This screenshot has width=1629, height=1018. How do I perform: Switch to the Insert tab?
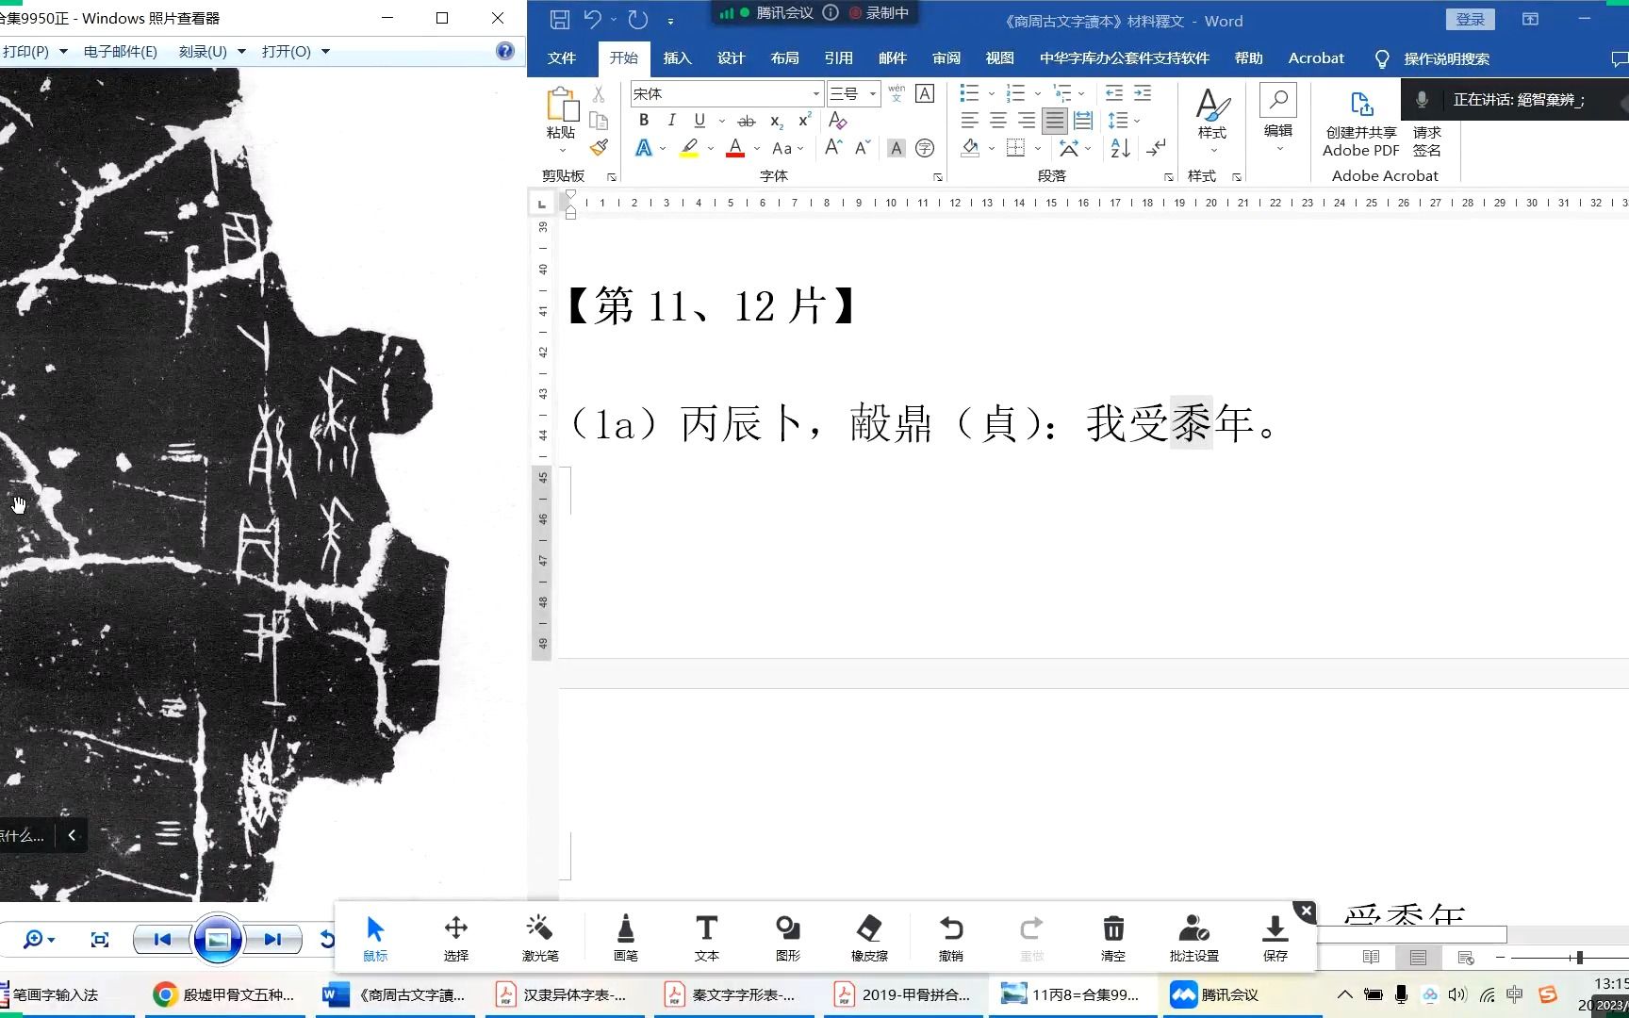click(x=677, y=58)
